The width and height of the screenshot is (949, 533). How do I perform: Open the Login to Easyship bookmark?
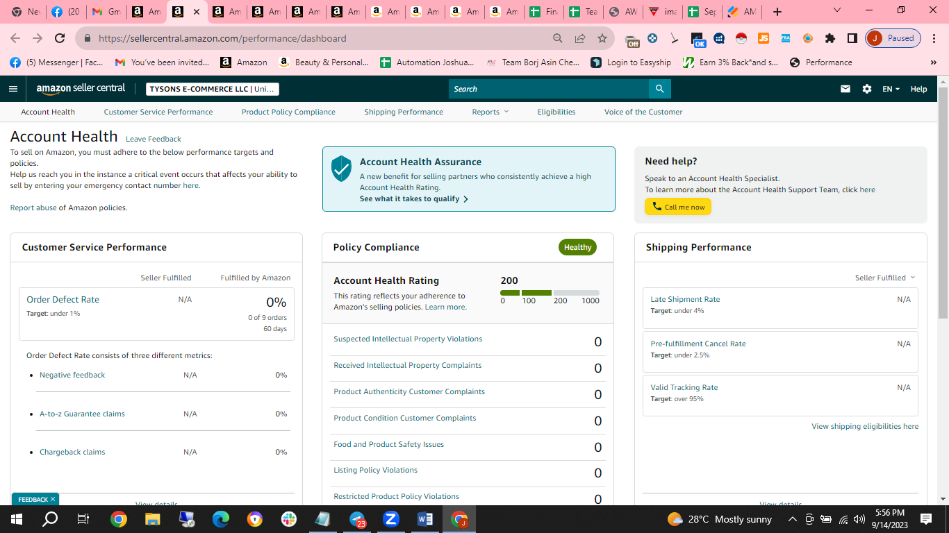point(631,62)
